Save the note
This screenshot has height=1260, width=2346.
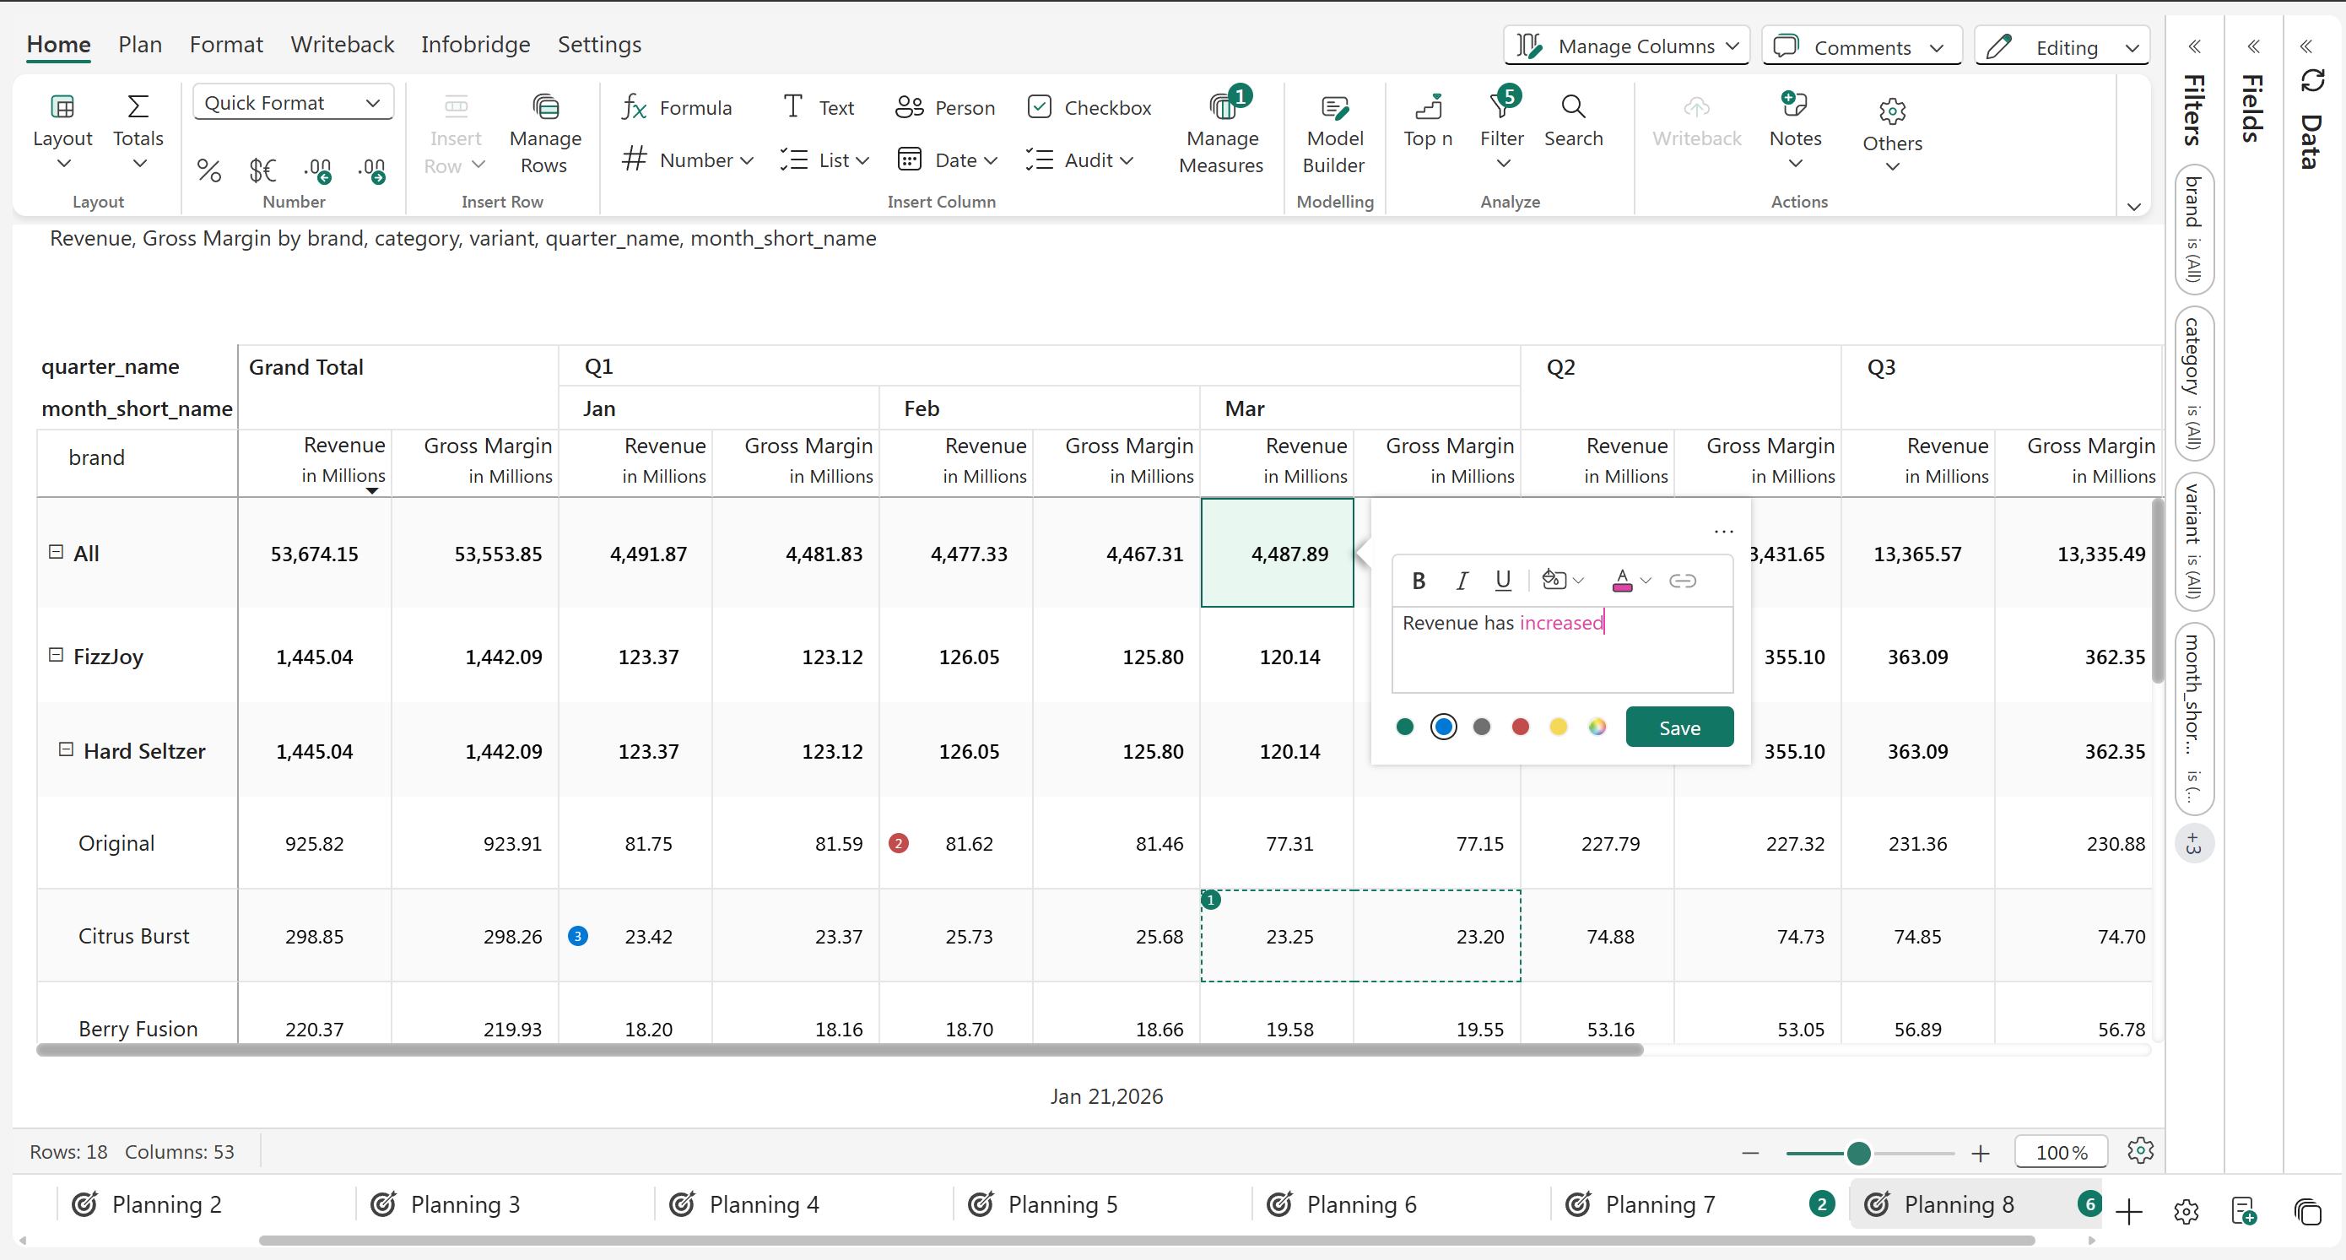[x=1678, y=727]
